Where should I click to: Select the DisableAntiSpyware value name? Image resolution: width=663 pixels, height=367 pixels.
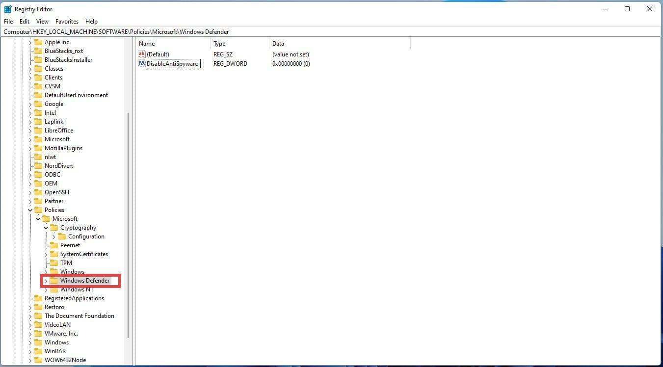click(173, 64)
